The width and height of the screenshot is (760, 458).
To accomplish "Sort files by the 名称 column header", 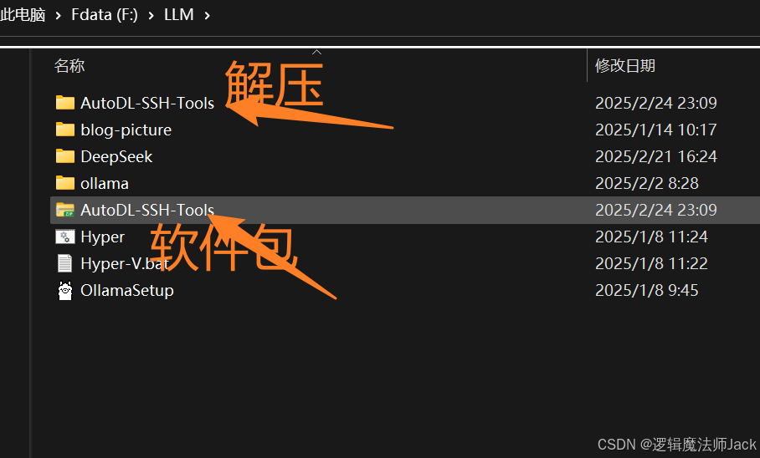I will 69,65.
